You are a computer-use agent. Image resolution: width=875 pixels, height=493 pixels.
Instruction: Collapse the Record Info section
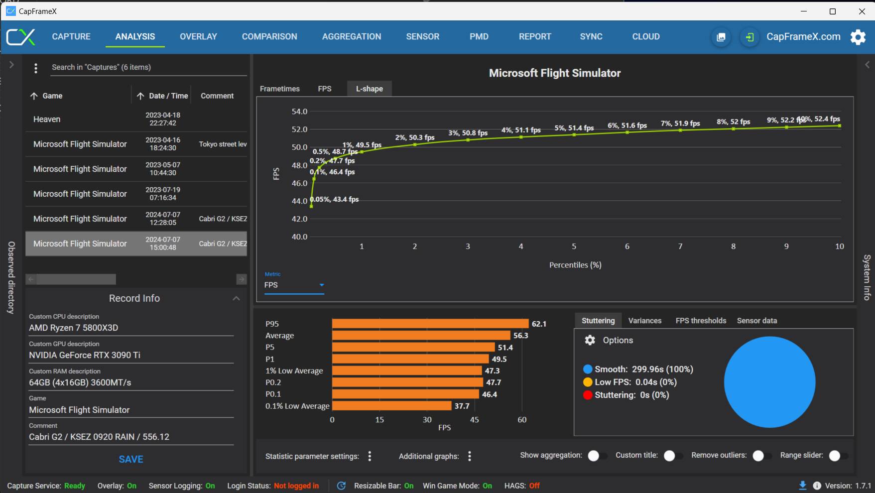pos(236,298)
